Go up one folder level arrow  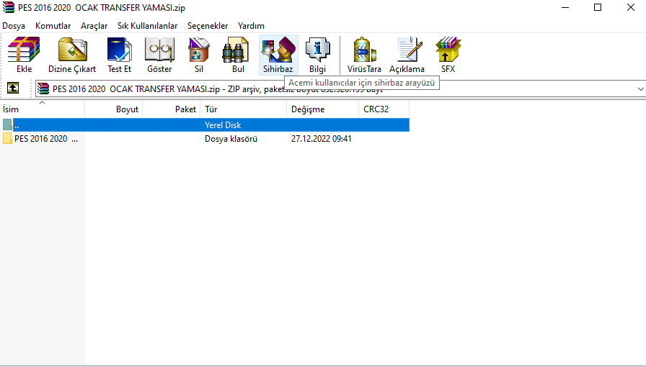coord(13,88)
